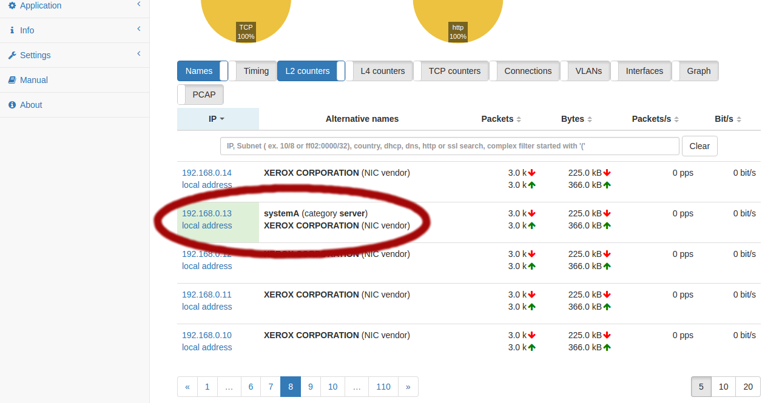Click '366.0 kB' in the 192.168.0.11 row
This screenshot has width=782, height=403.
click(x=585, y=307)
